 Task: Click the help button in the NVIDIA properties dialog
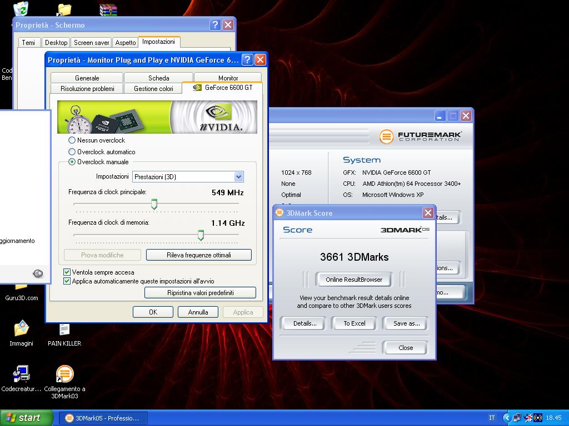[x=247, y=59]
